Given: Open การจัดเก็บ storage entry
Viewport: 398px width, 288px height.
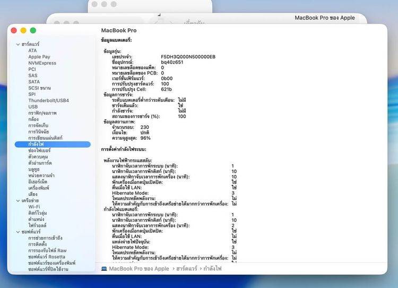Looking at the screenshot, I should [x=38, y=125].
